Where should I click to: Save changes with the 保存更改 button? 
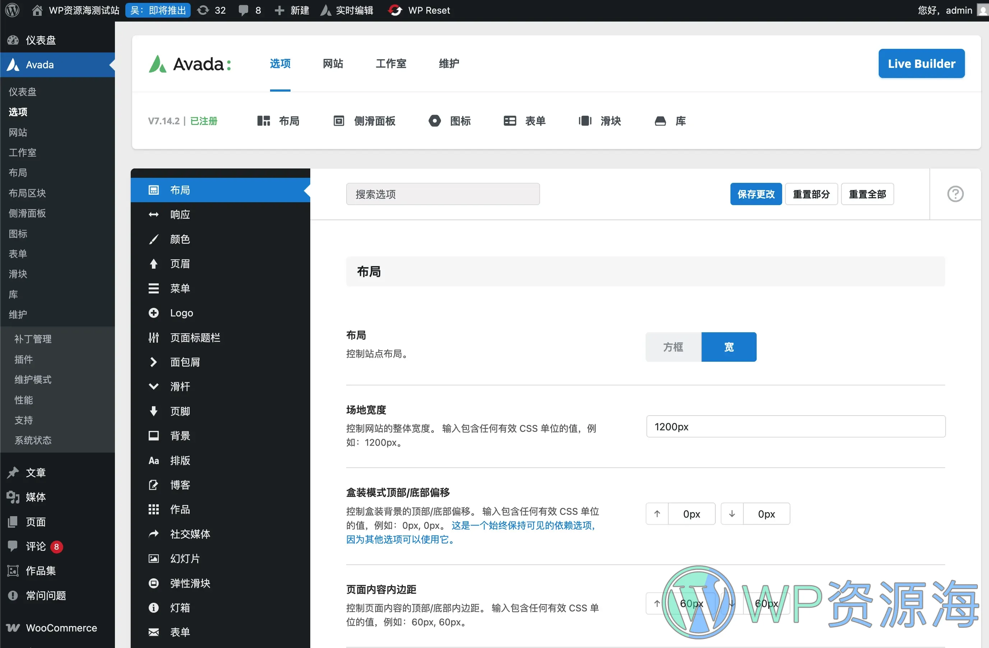pos(756,194)
